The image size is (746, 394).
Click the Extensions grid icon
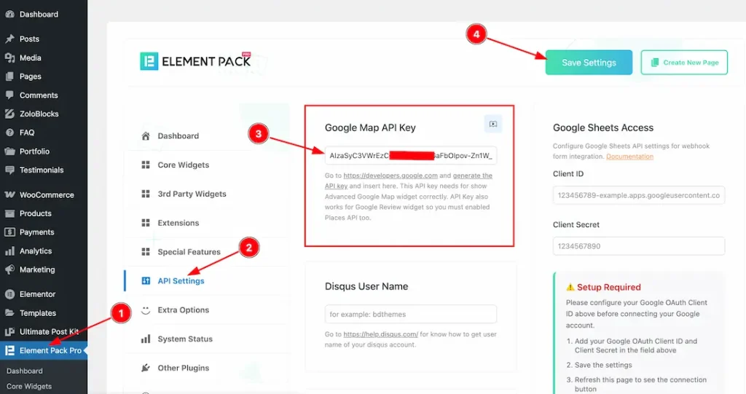click(x=146, y=223)
